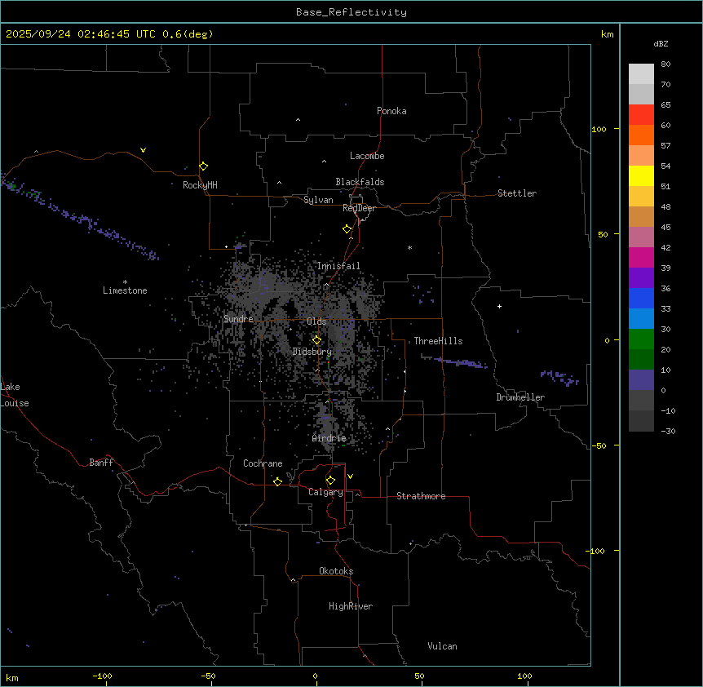The image size is (703, 687).
Task: Select the white plus marker northeast of ThreeHills
Action: tap(499, 306)
